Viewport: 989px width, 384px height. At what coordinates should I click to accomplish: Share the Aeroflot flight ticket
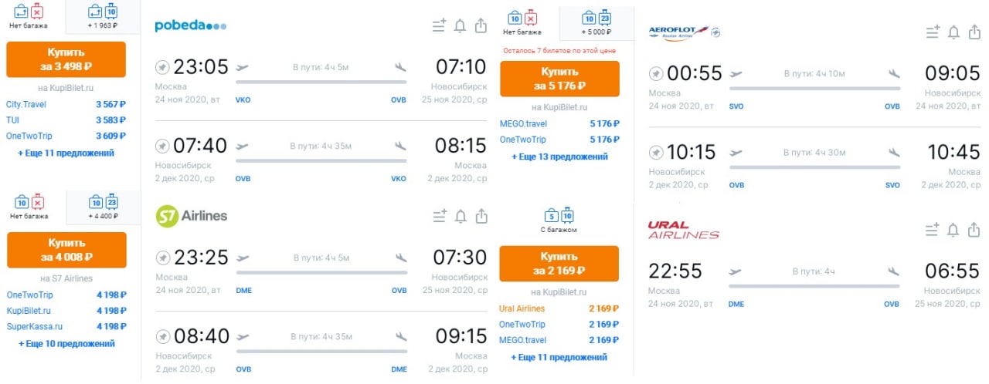pos(974,32)
